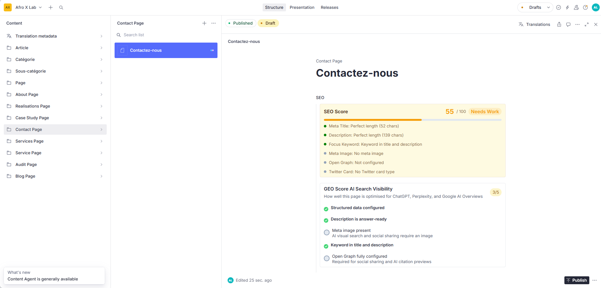This screenshot has height=288, width=601.
Task: Toggle Meta image present check circle
Action: click(x=327, y=232)
